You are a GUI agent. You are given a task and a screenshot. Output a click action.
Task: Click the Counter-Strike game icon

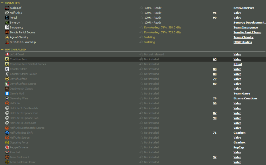pos(7,69)
